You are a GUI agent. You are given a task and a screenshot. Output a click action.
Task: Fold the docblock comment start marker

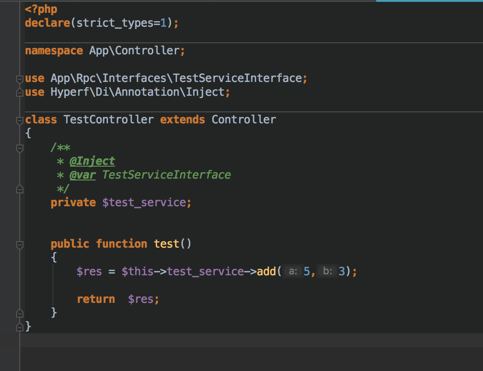(19, 149)
